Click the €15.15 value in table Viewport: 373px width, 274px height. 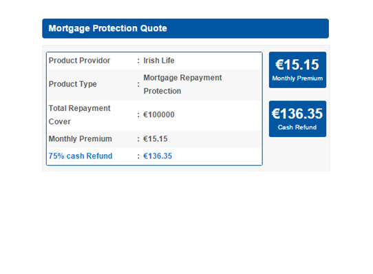tap(155, 139)
